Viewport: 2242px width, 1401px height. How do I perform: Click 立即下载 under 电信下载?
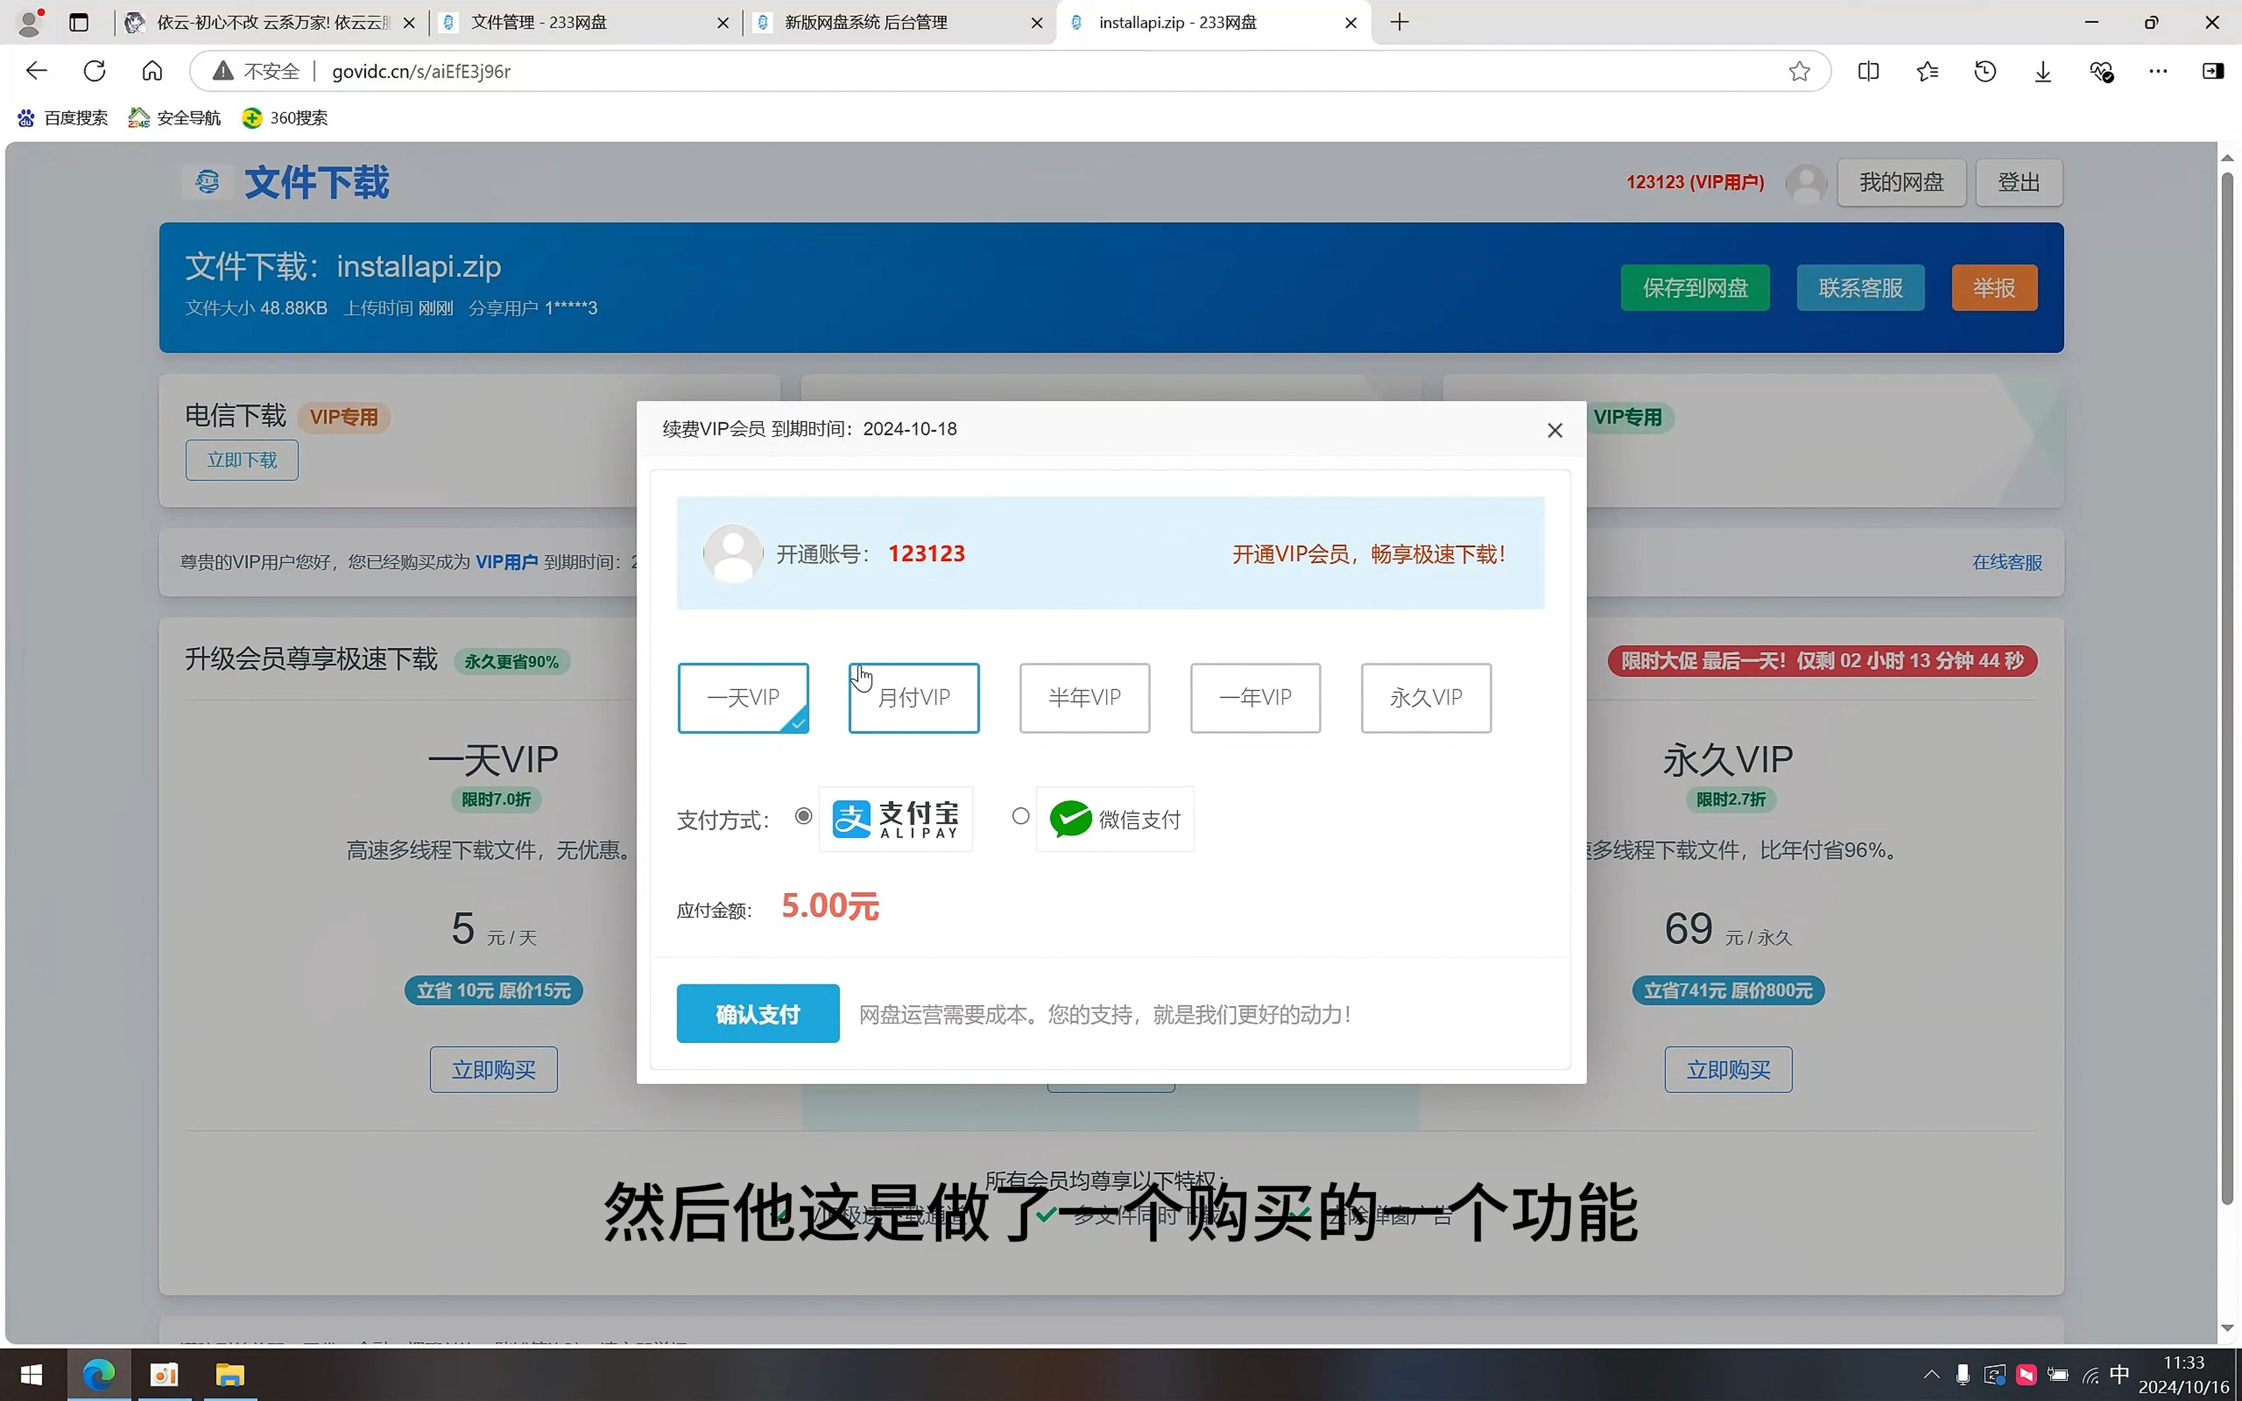pyautogui.click(x=242, y=461)
